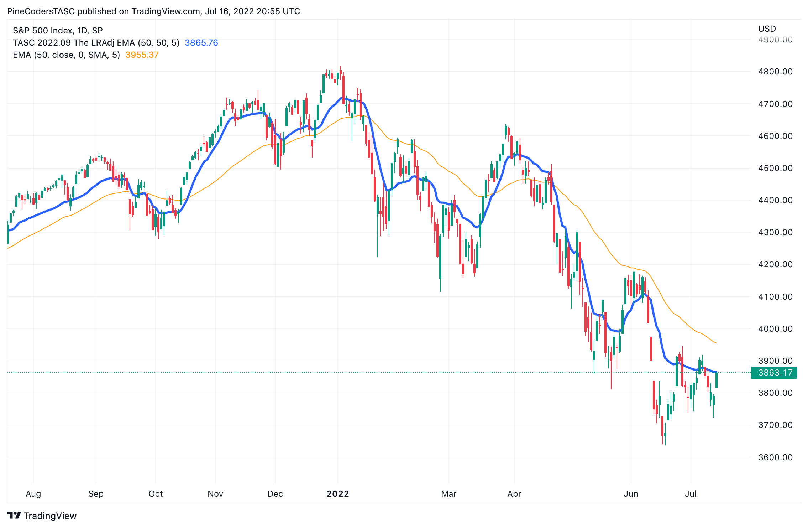Click the 4100.00 price axis label

point(776,297)
